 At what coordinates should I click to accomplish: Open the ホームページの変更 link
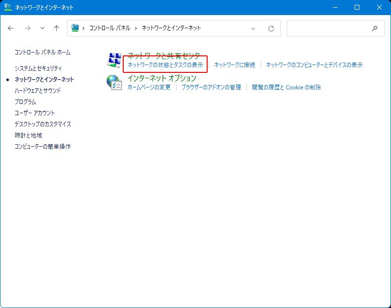tap(149, 87)
